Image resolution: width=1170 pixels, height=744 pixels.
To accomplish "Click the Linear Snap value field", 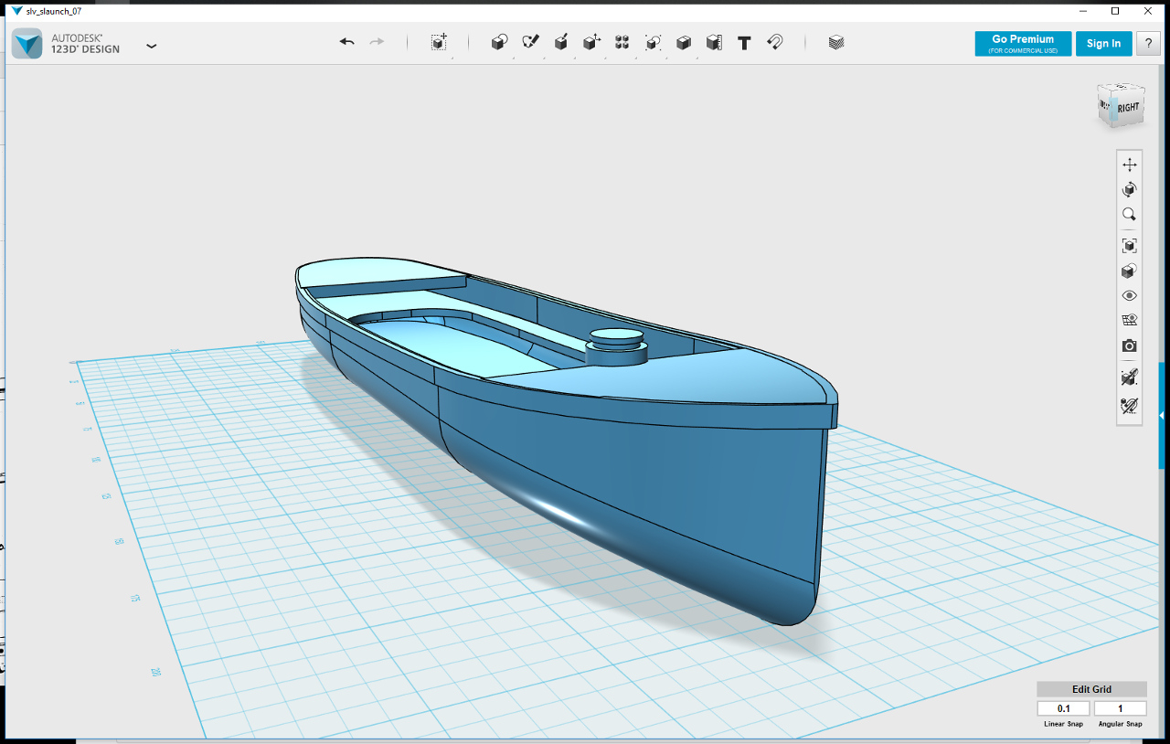I will click(x=1063, y=708).
